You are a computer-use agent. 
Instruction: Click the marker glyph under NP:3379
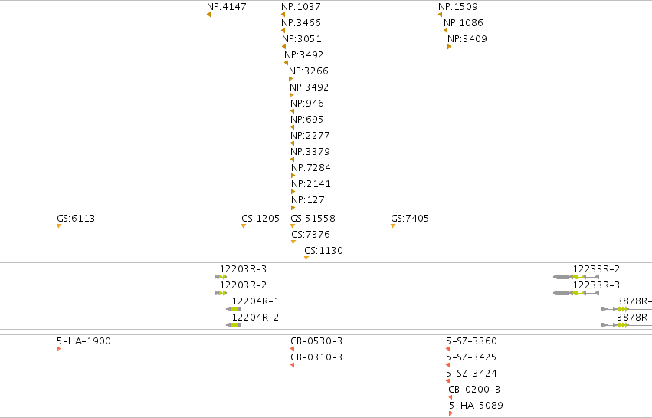tap(292, 160)
